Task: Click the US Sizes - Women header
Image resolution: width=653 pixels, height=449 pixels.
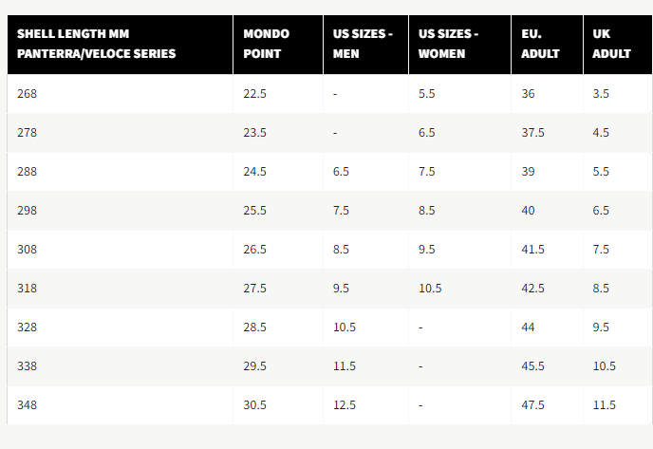Action: tap(448, 44)
